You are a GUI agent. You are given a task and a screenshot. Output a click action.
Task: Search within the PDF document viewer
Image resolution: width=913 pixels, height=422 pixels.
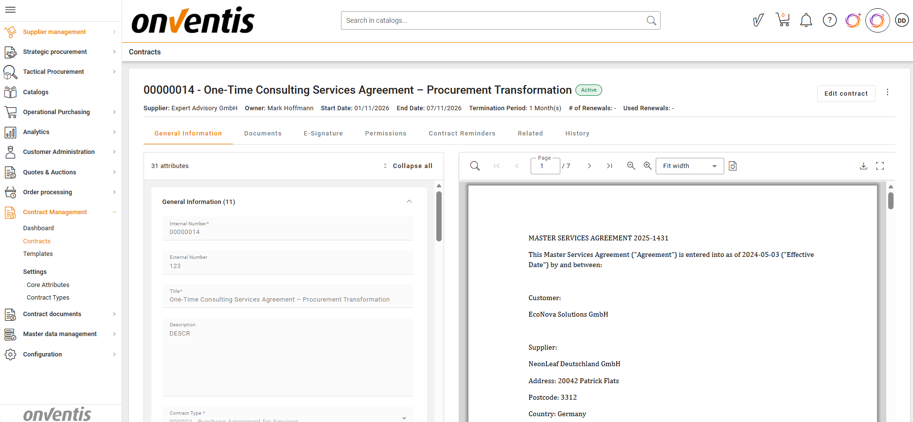pyautogui.click(x=475, y=166)
